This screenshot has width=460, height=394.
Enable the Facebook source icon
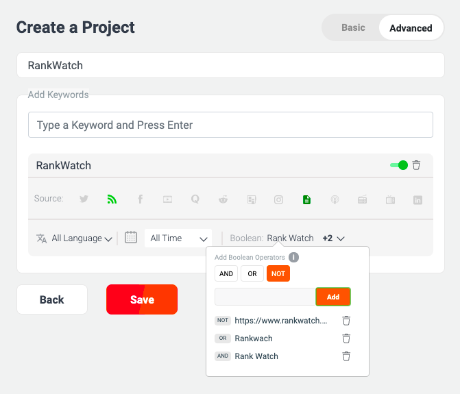(141, 199)
